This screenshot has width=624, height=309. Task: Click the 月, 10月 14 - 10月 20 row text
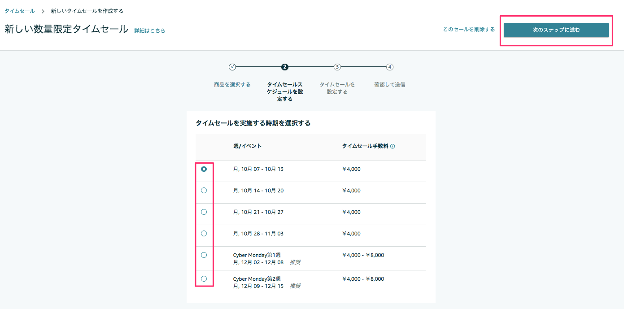tap(258, 191)
